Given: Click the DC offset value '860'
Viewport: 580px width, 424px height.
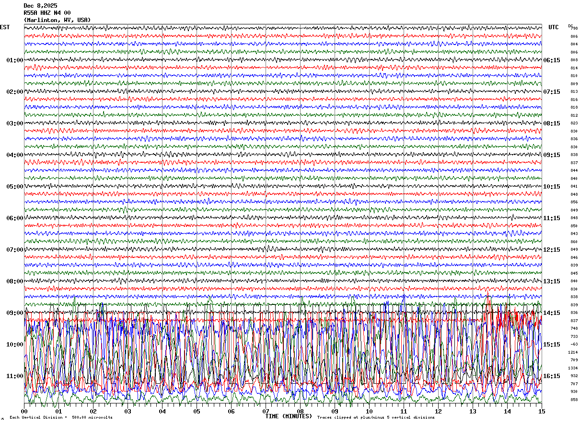Looking at the screenshot, I should point(574,242).
